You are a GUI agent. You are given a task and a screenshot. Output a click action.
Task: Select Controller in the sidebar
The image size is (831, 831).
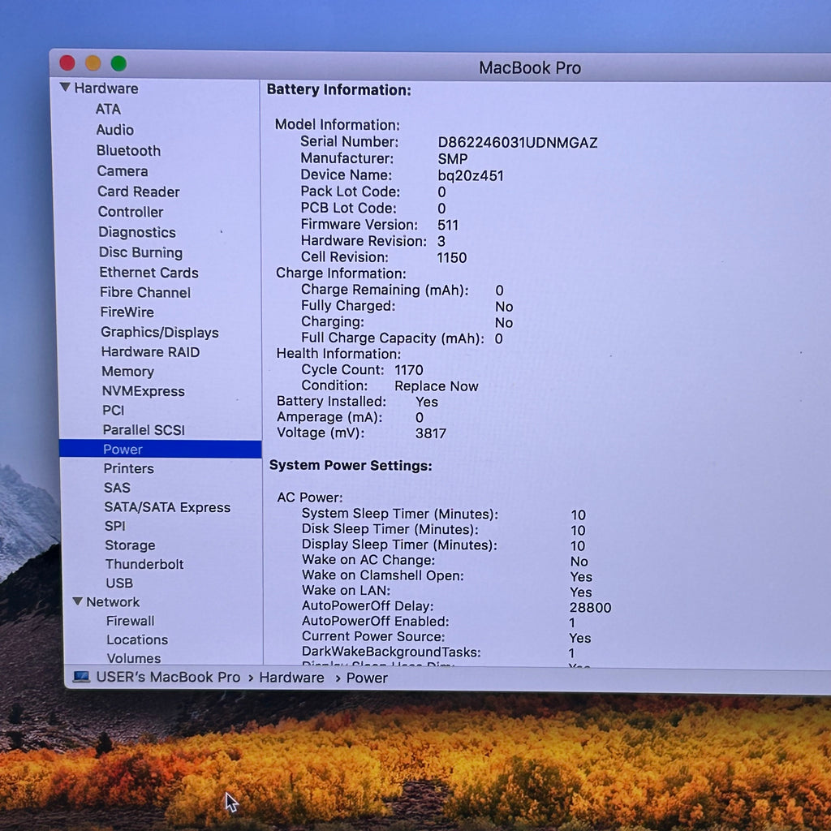[131, 212]
